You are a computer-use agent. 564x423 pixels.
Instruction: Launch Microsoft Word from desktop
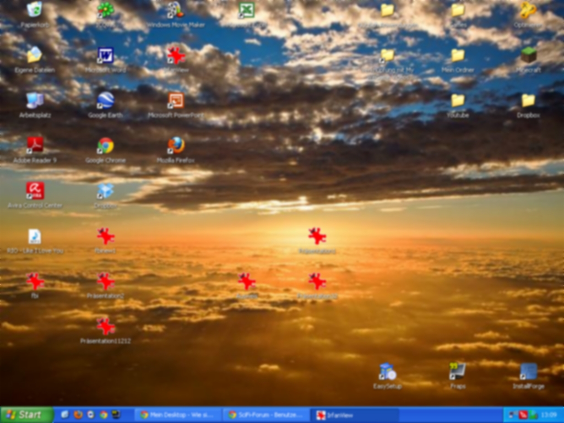105,56
